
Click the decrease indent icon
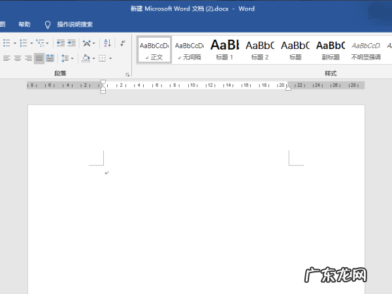60,43
